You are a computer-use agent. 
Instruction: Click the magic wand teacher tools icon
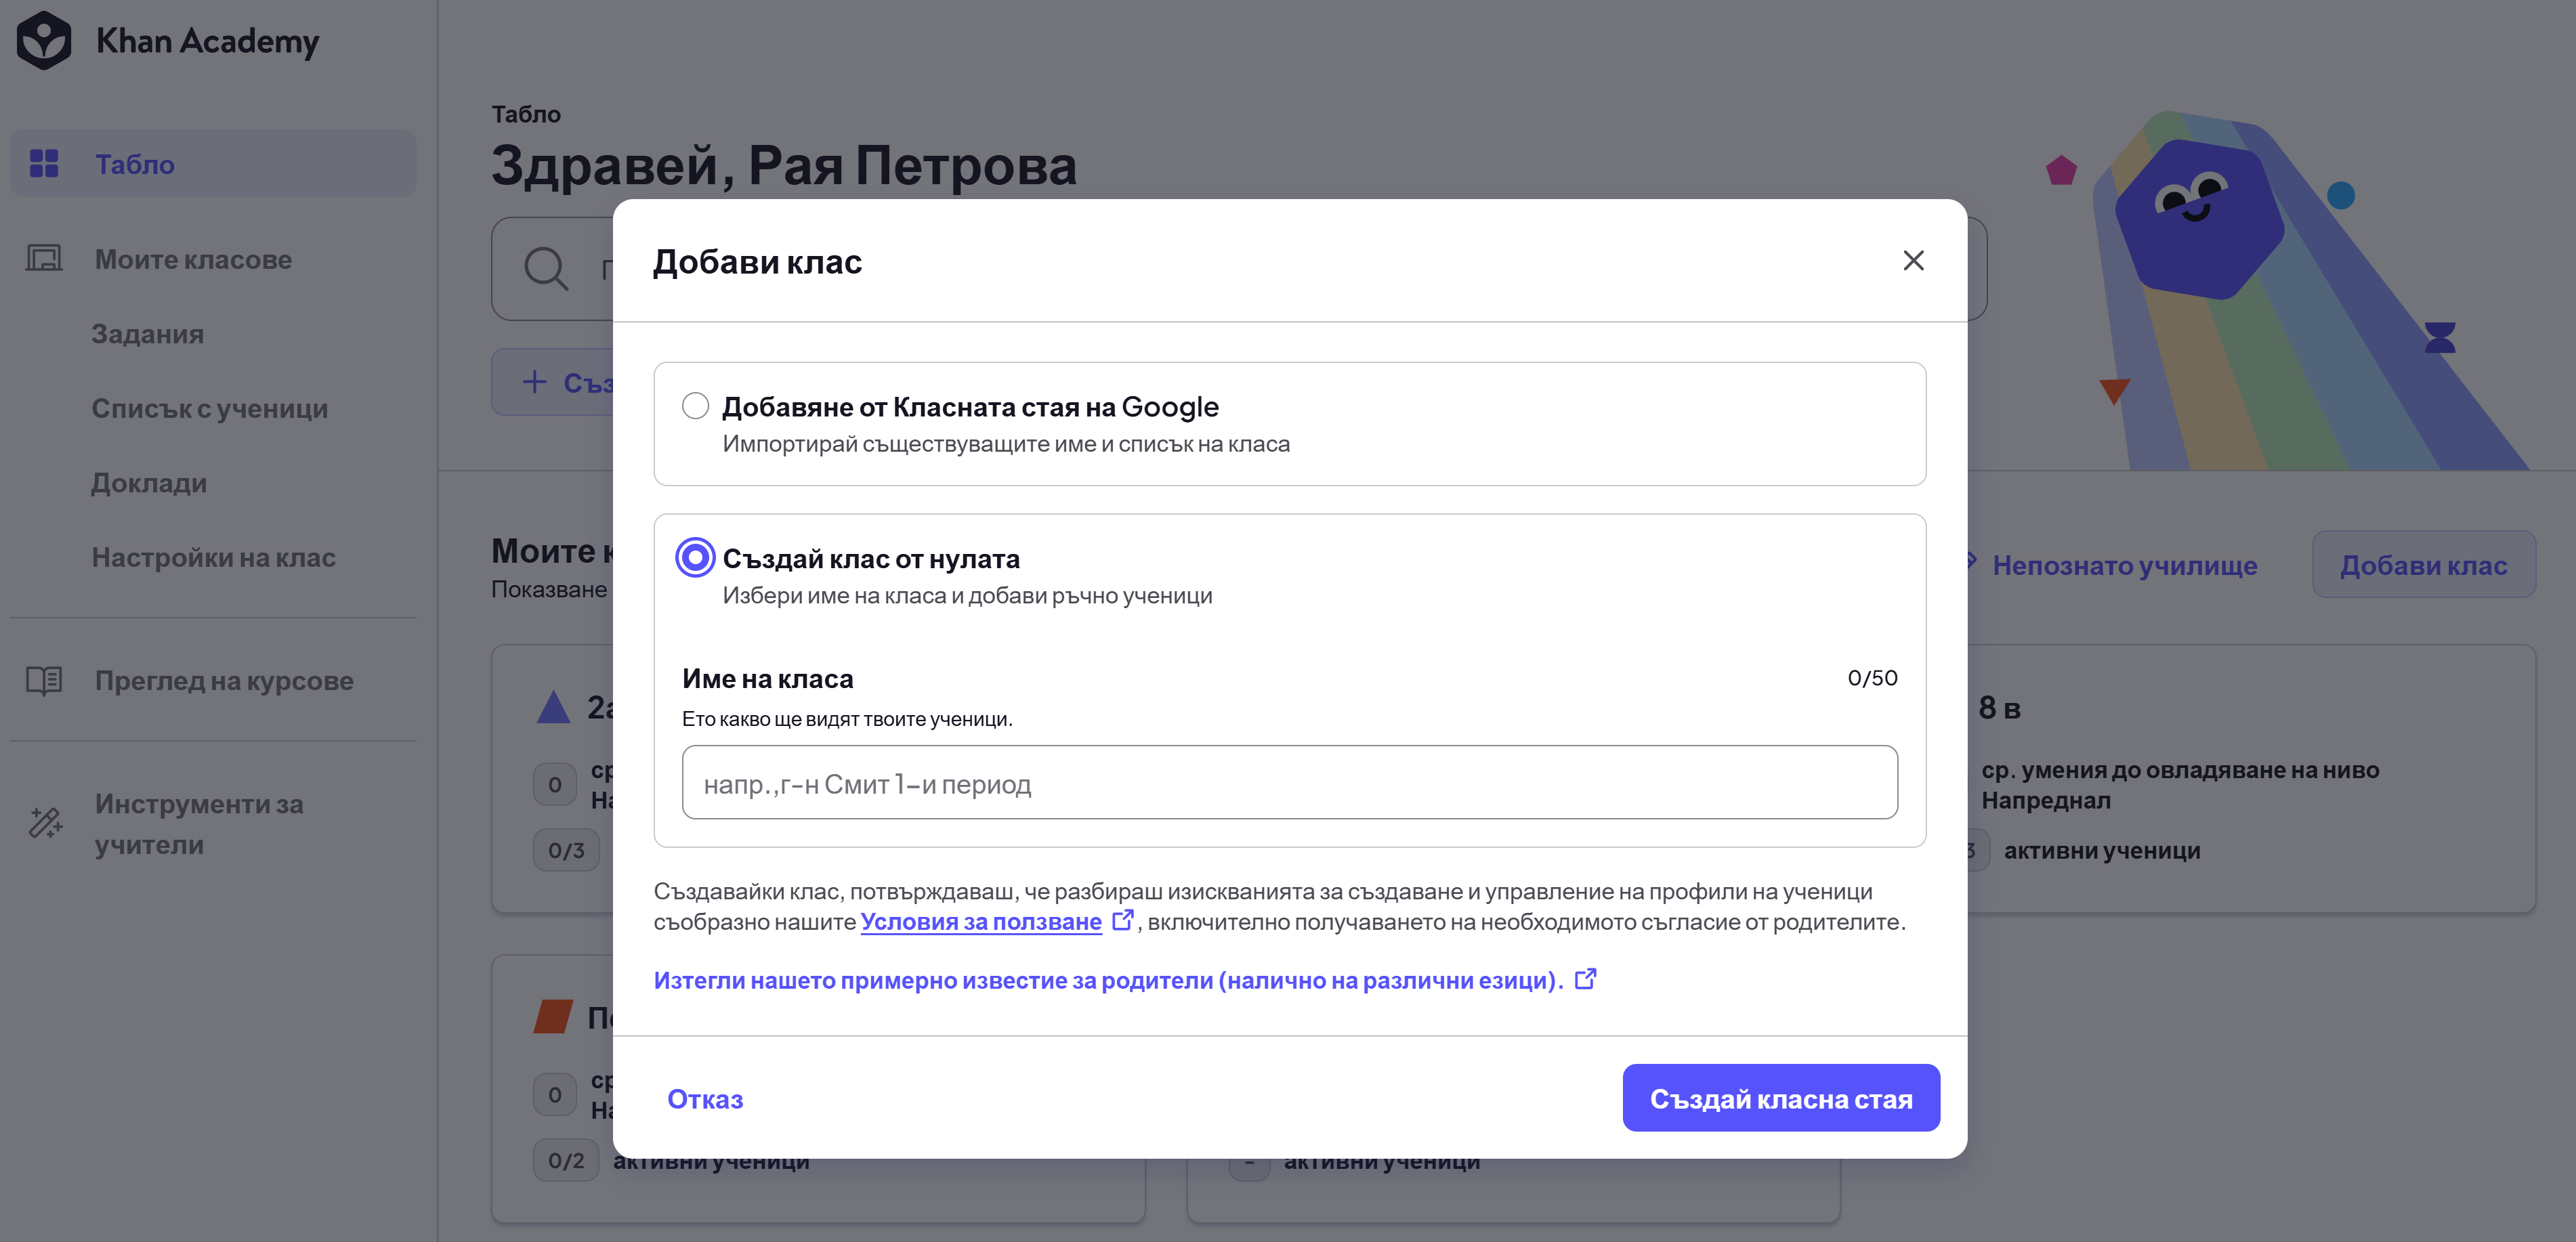[45, 822]
